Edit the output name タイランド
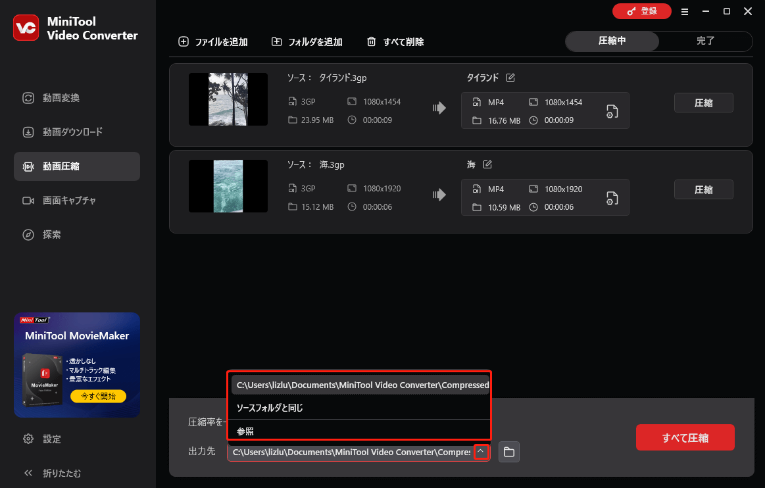765x488 pixels. coord(510,78)
